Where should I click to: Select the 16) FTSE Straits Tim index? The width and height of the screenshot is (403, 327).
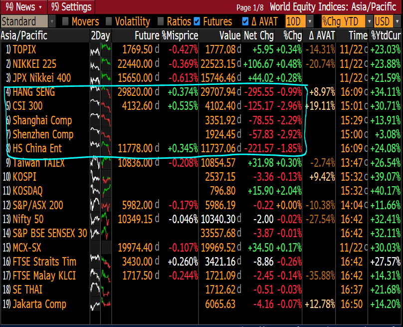click(x=39, y=262)
